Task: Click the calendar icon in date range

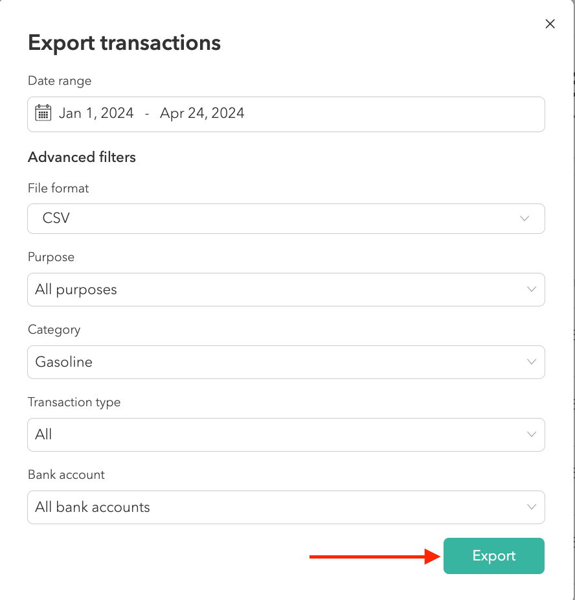Action: pyautogui.click(x=43, y=113)
